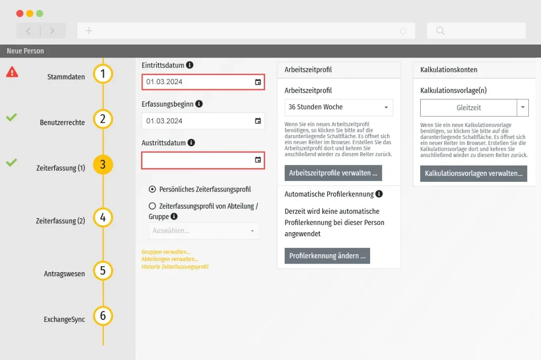
Task: Click the magnifier search icon in the browser bar
Action: coord(440,31)
